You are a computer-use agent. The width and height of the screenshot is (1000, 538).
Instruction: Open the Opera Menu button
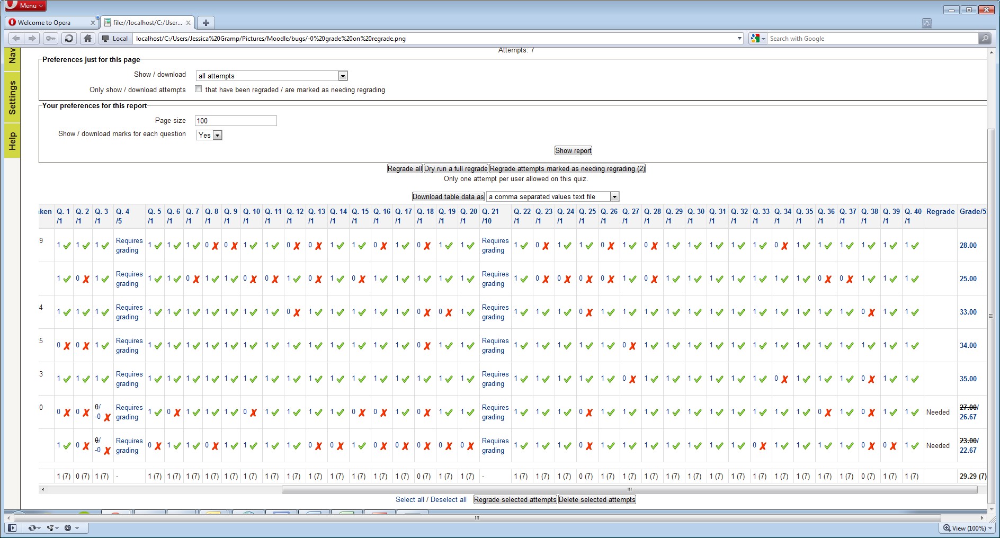point(25,5)
